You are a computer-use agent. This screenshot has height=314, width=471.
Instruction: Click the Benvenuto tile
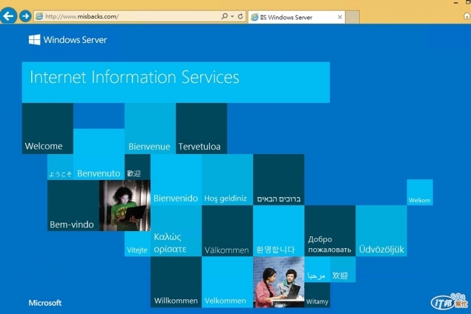pos(99,154)
